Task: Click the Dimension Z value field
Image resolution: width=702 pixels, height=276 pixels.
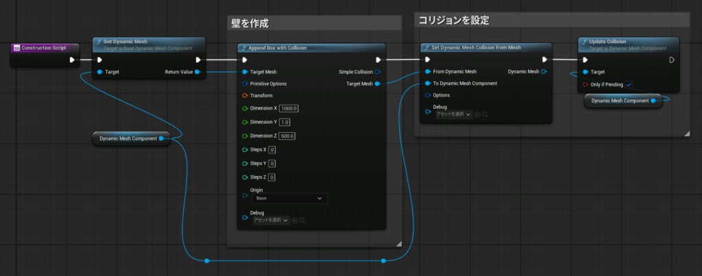Action: pyautogui.click(x=287, y=136)
